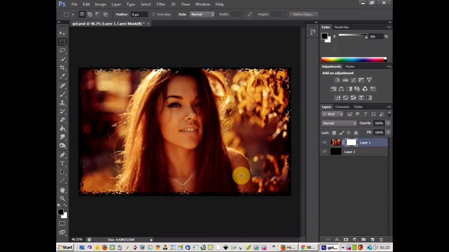Select the Clone Stamp tool
This screenshot has width=449, height=252.
[x=62, y=103]
